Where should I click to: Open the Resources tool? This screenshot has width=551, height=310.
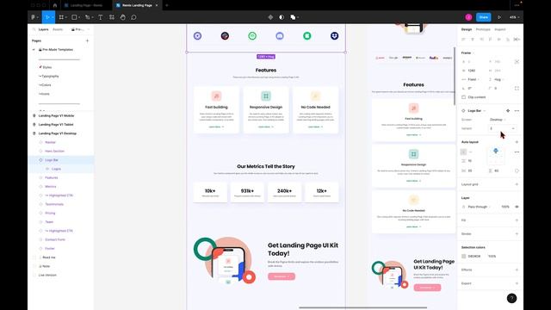pyautogui.click(x=111, y=17)
